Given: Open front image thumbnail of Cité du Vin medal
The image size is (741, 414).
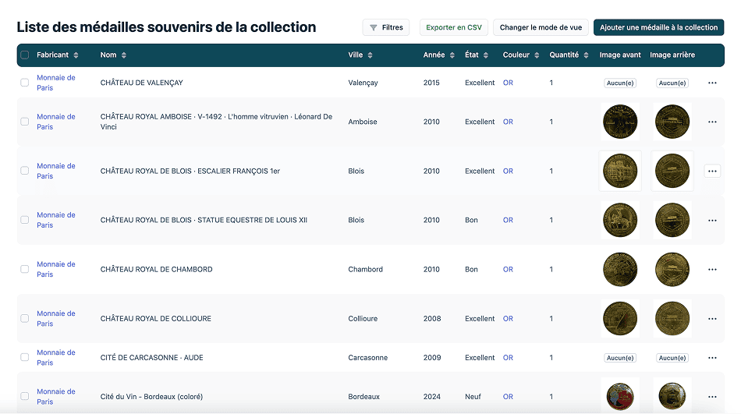Looking at the screenshot, I should pyautogui.click(x=620, y=395).
